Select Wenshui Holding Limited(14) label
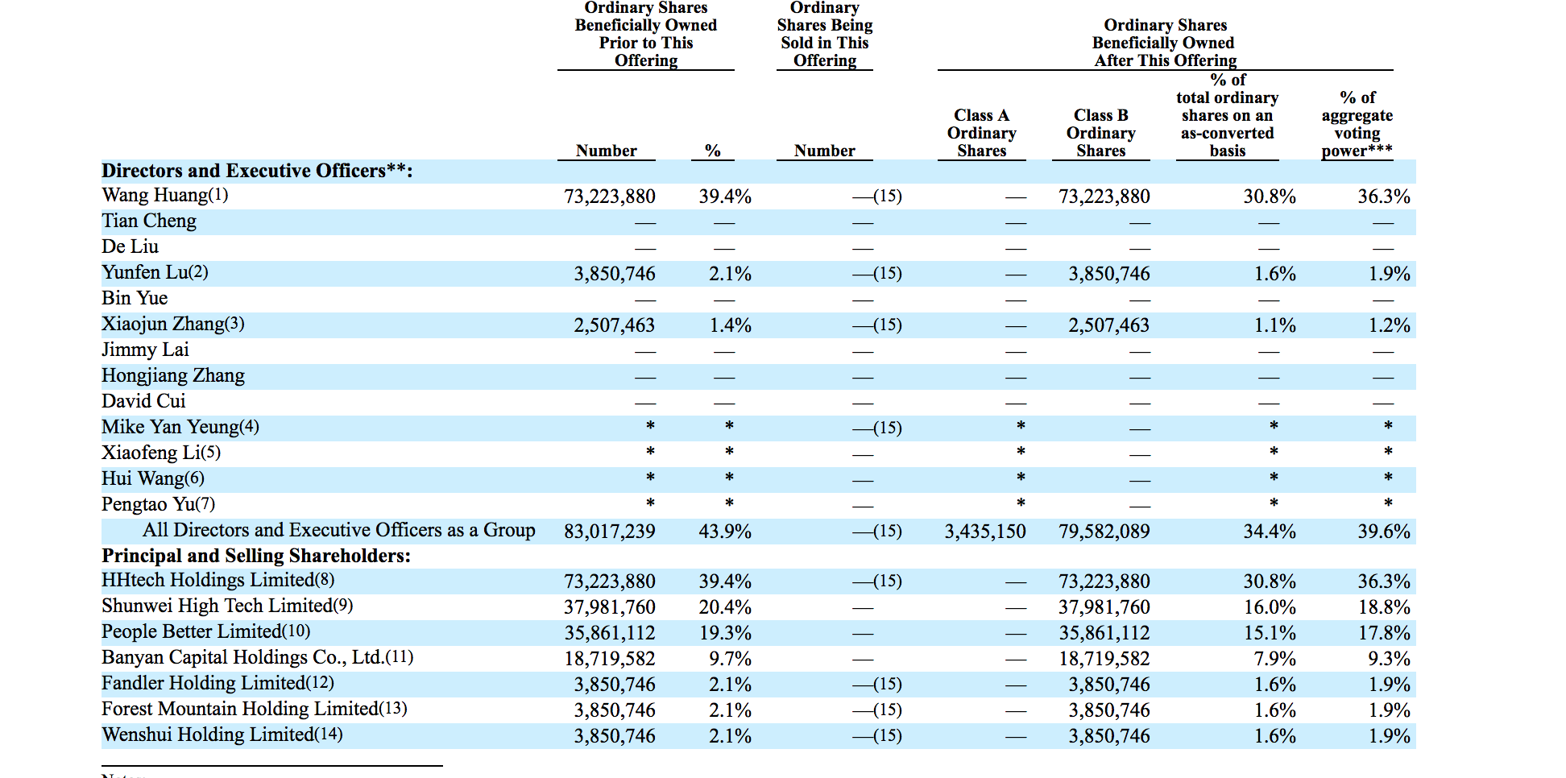Image resolution: width=1566 pixels, height=778 pixels. pyautogui.click(x=222, y=735)
